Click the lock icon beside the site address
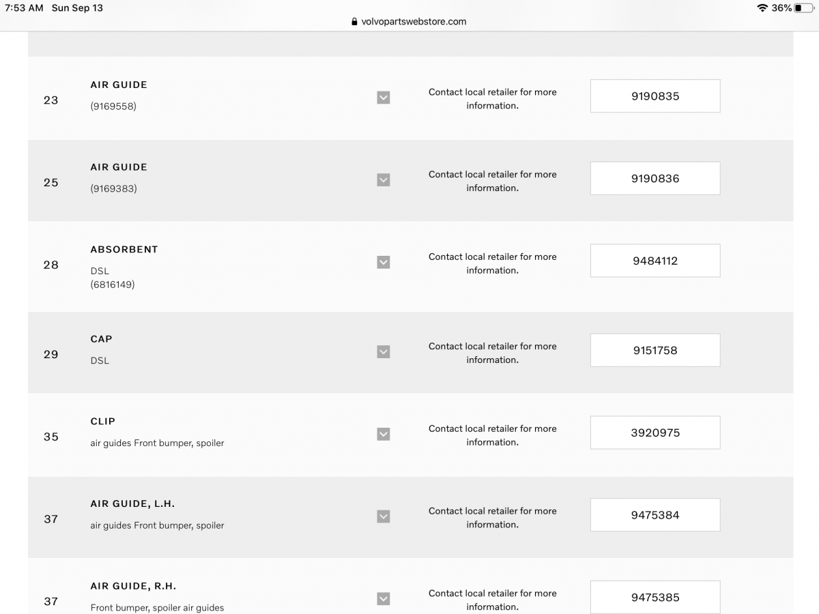 click(x=354, y=22)
